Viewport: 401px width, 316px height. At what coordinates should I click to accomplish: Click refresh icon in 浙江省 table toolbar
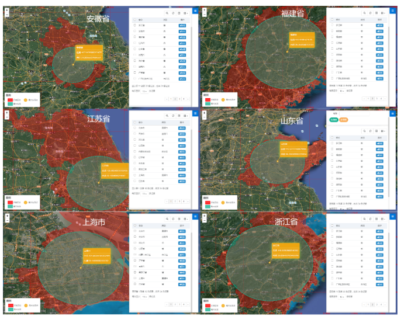pos(371,219)
